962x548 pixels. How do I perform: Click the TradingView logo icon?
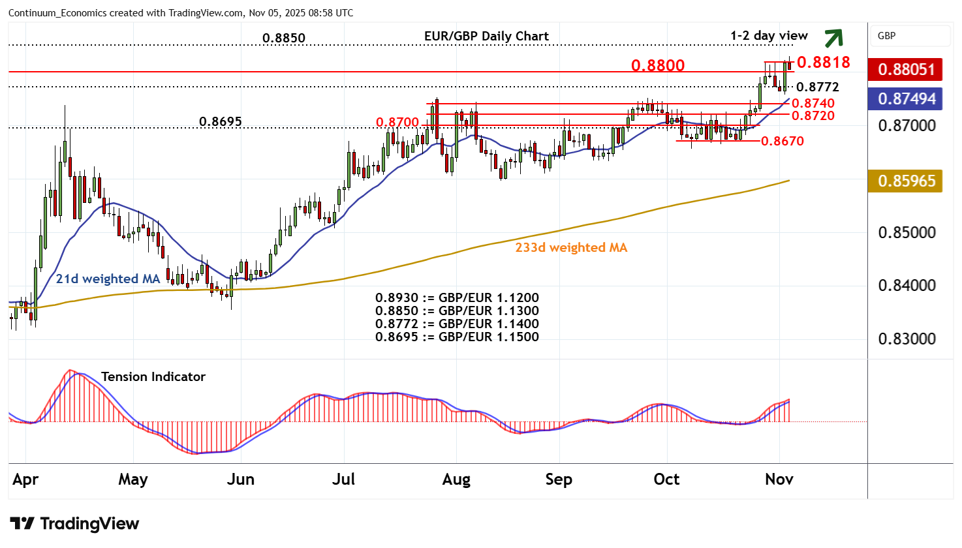click(22, 524)
